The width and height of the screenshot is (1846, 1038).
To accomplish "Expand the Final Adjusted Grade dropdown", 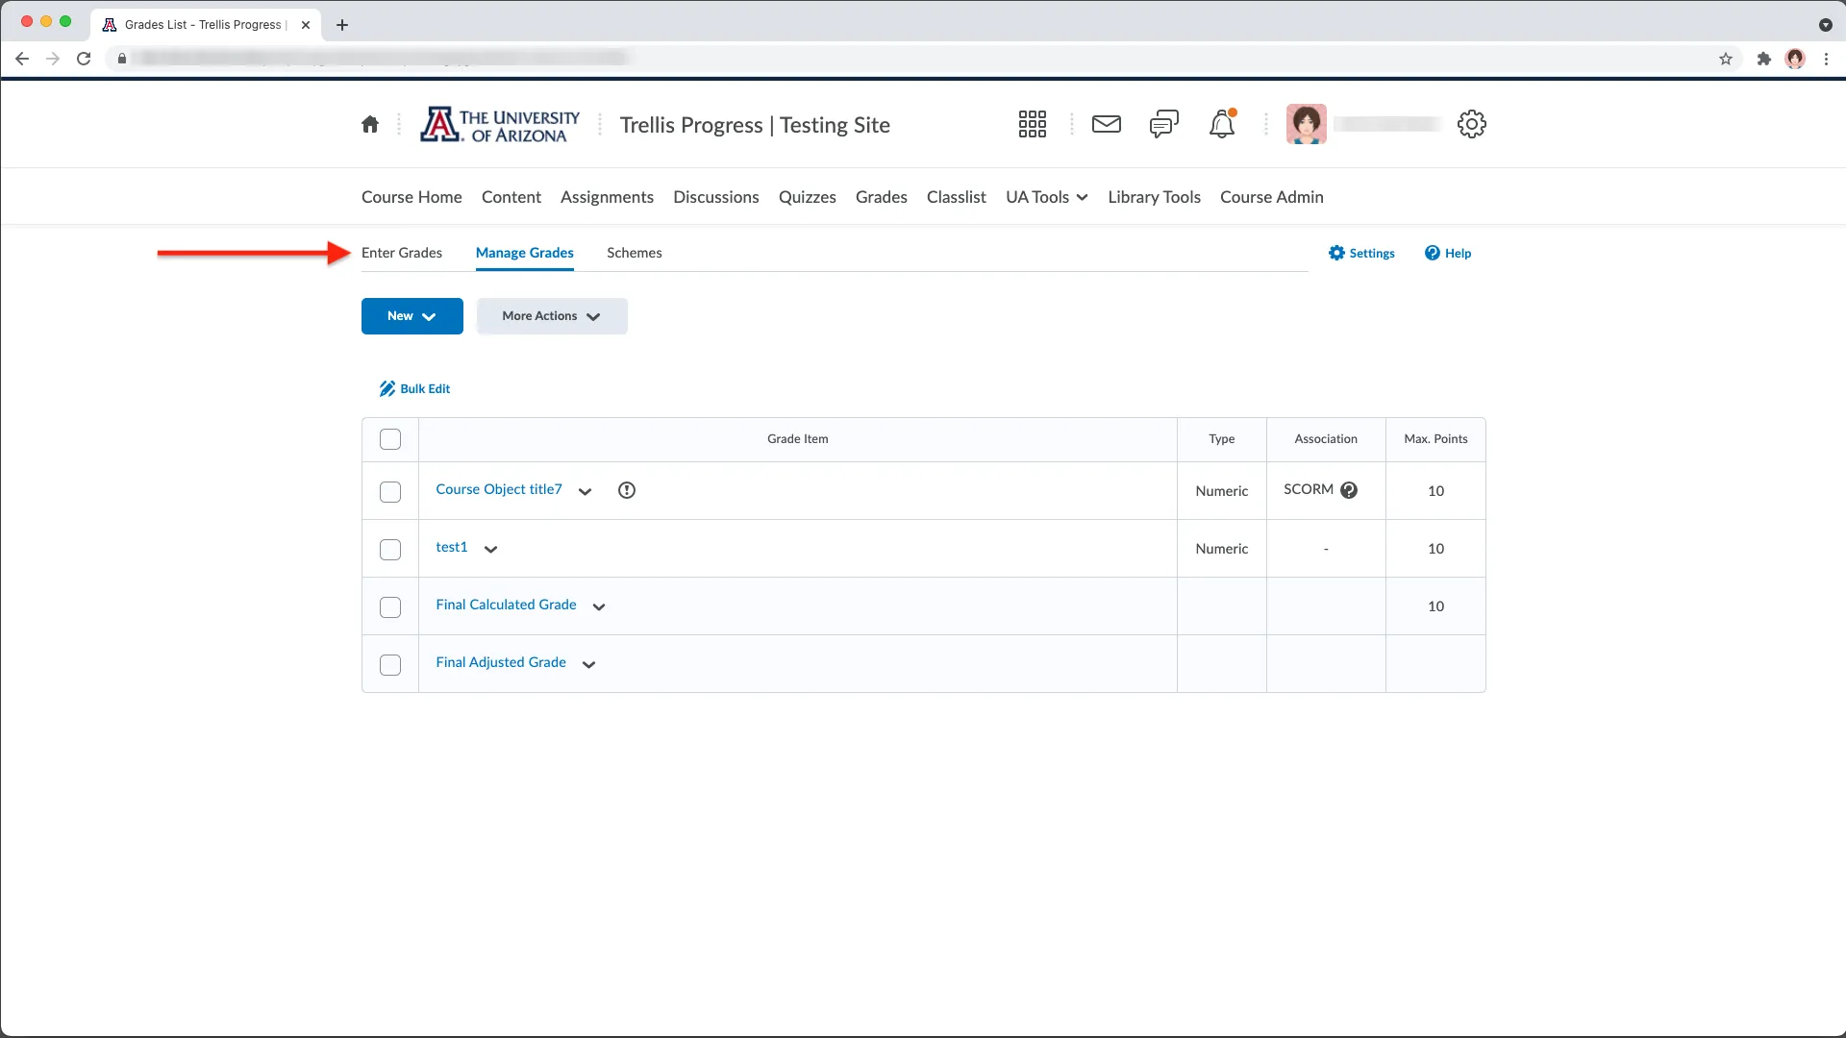I will [588, 663].
